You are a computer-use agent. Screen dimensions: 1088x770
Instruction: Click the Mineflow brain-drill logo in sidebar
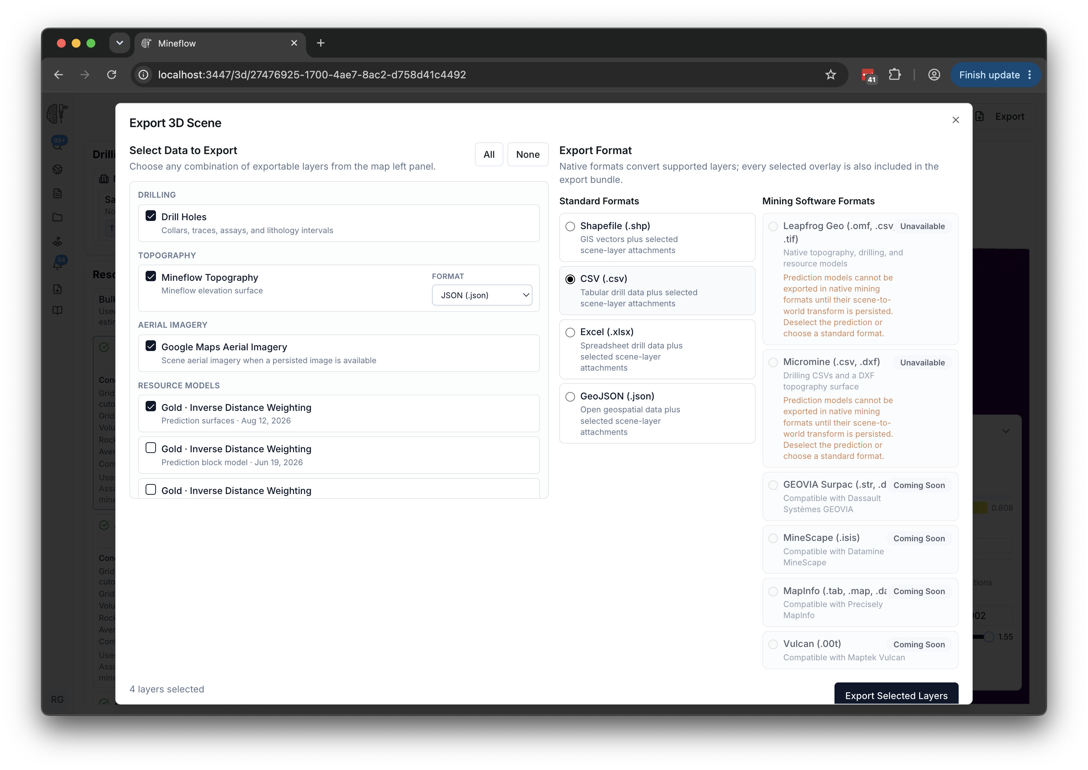point(57,114)
